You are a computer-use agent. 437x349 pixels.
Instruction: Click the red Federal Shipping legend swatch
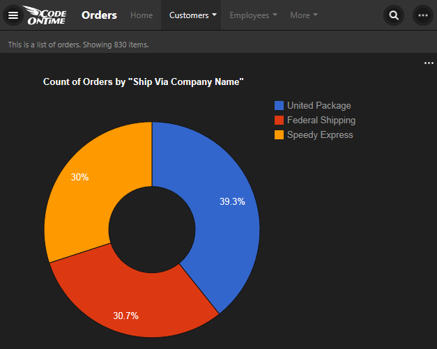click(x=279, y=121)
